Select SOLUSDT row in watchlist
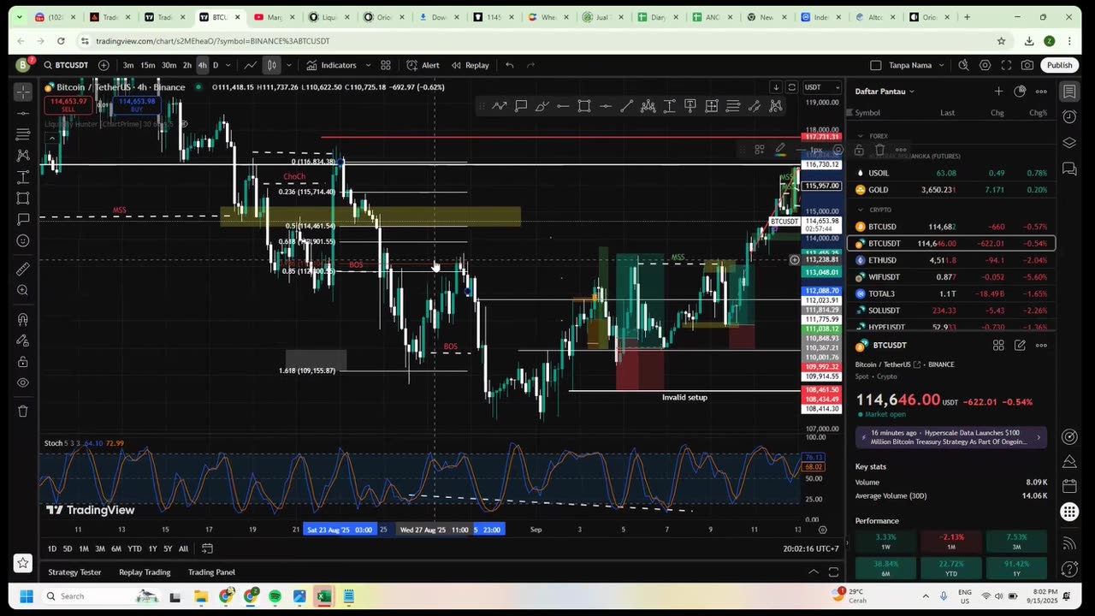The height and width of the screenshot is (616, 1095). click(x=950, y=311)
